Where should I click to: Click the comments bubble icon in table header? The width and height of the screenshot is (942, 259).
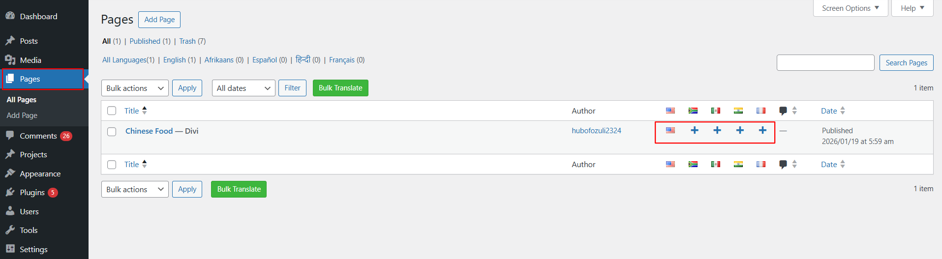tap(783, 111)
